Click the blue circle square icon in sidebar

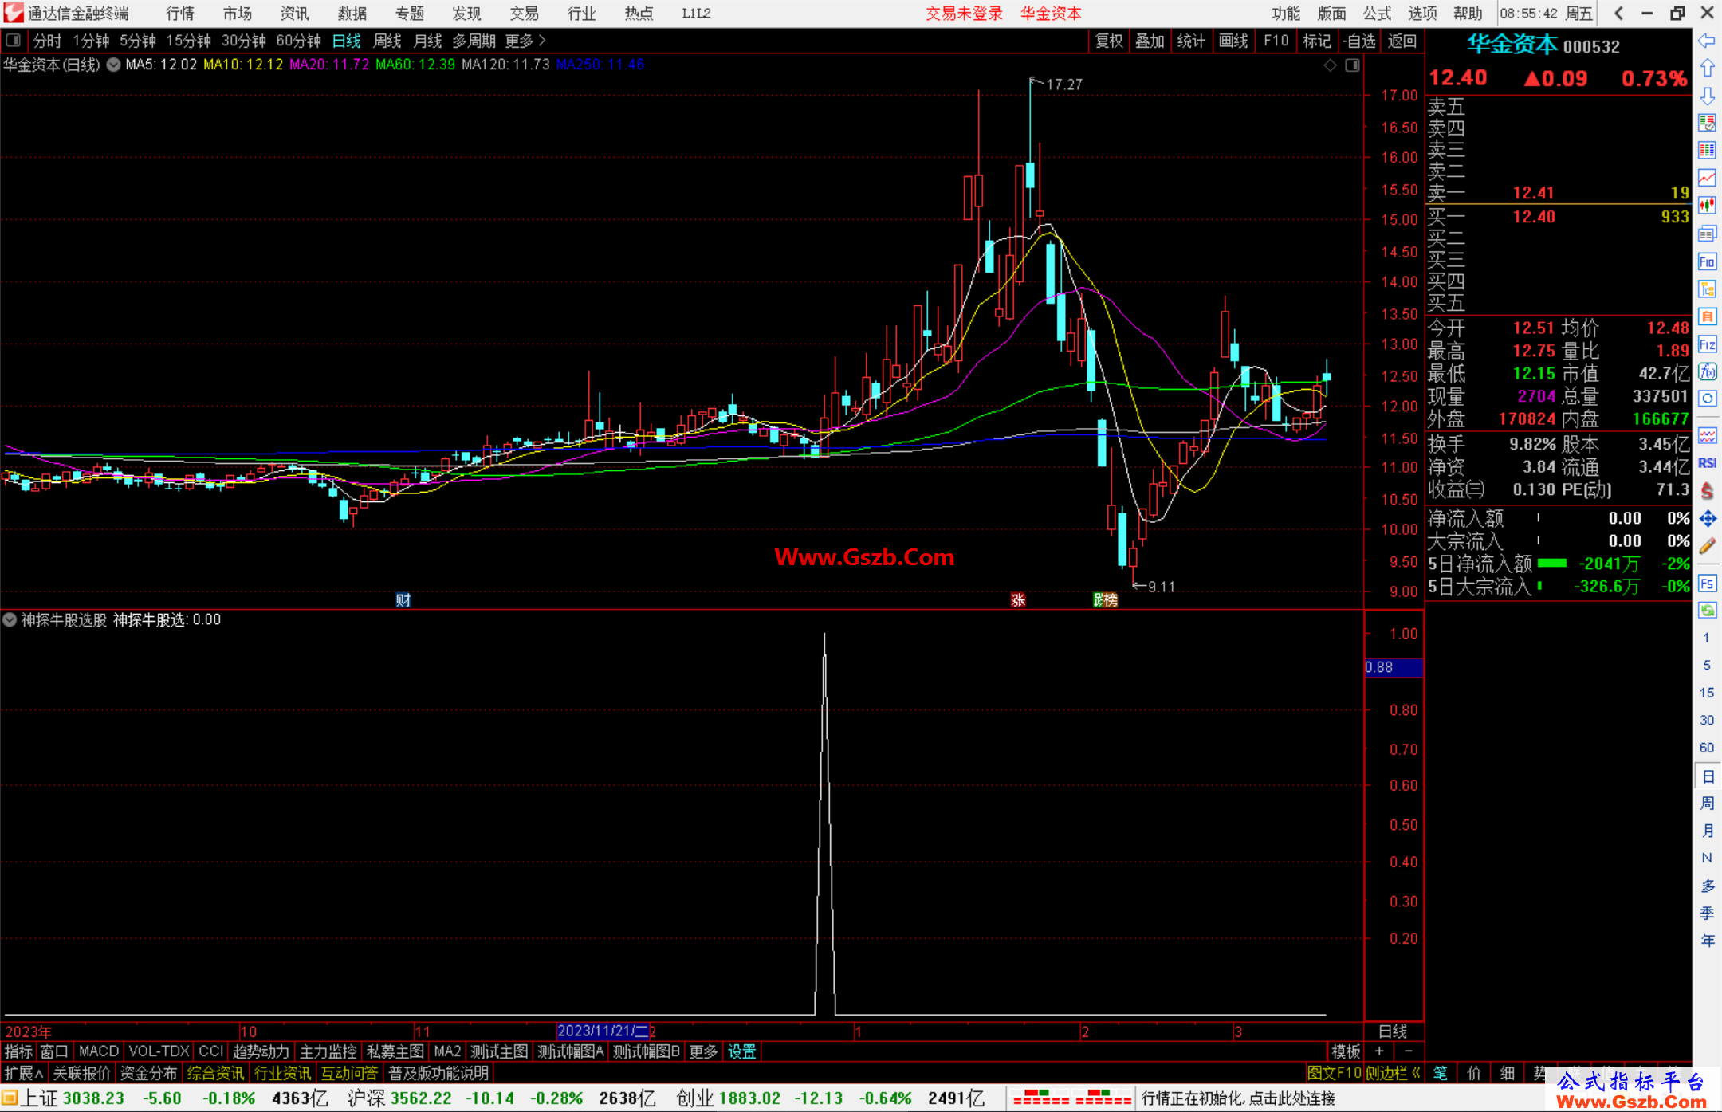(x=1707, y=399)
